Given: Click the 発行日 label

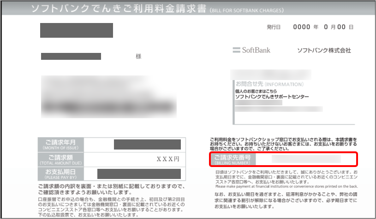Looking at the screenshot, I should tap(274, 27).
